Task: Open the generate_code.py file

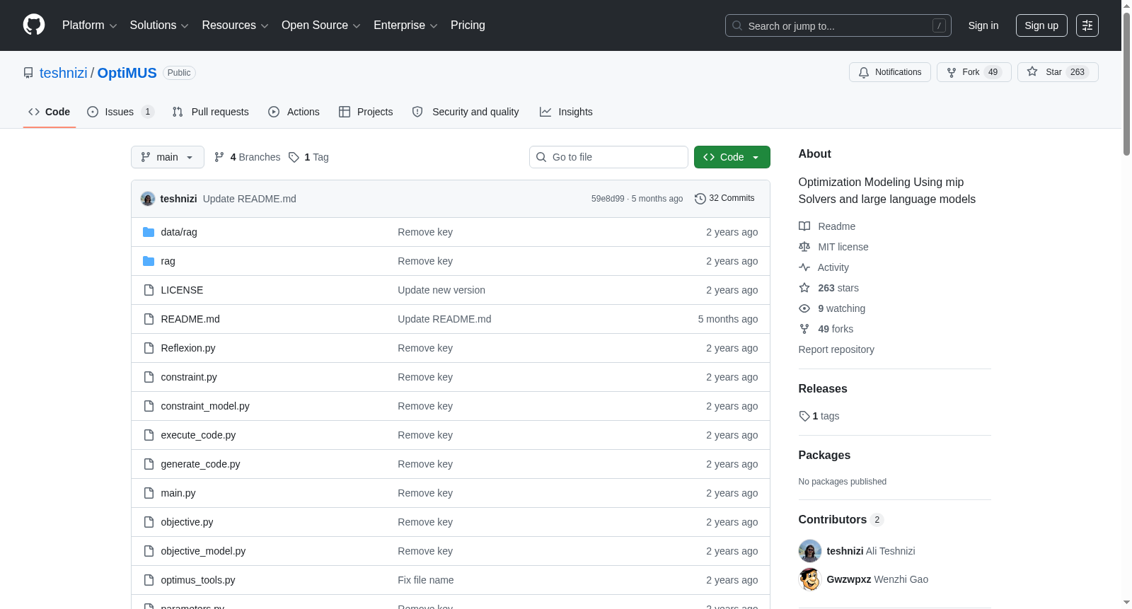Action: tap(200, 464)
